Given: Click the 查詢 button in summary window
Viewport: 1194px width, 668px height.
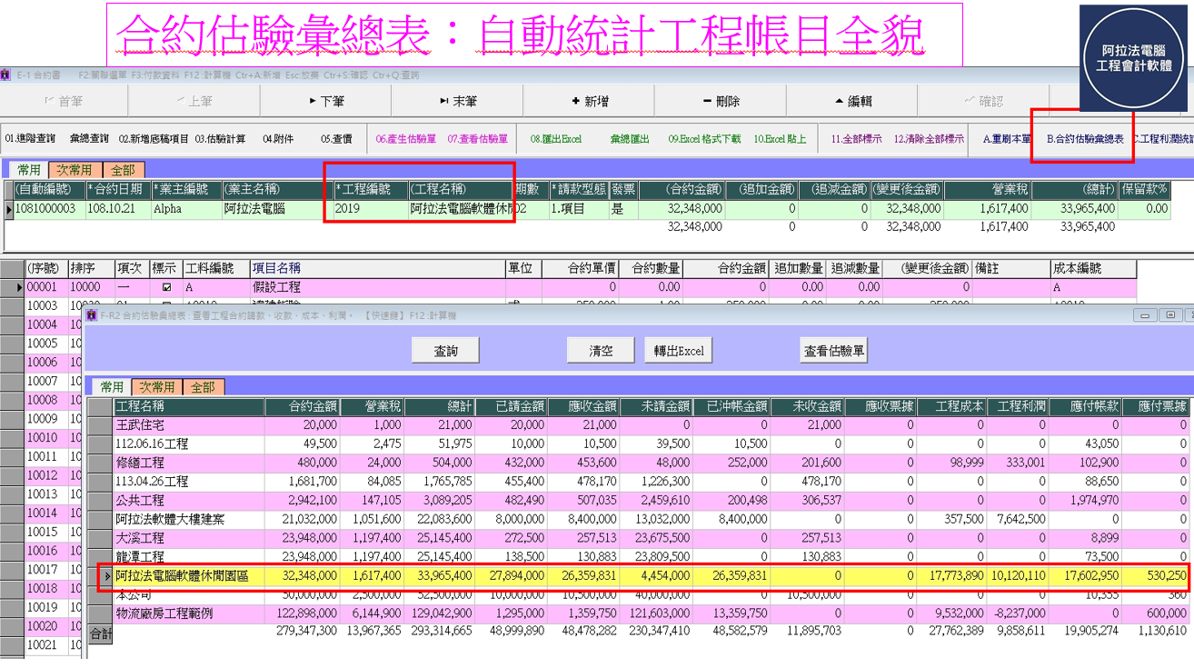Looking at the screenshot, I should pyautogui.click(x=445, y=351).
